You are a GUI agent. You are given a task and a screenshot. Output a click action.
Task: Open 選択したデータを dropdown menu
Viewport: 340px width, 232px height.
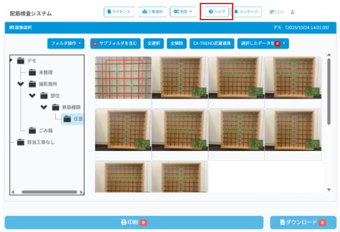coord(263,43)
